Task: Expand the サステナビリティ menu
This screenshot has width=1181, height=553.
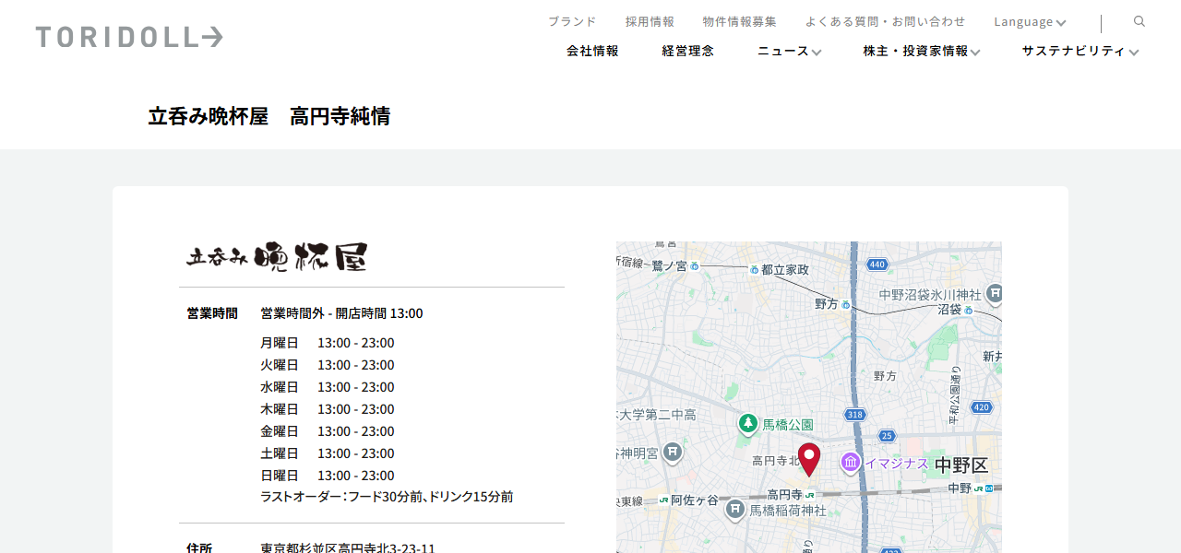Action: (1080, 51)
